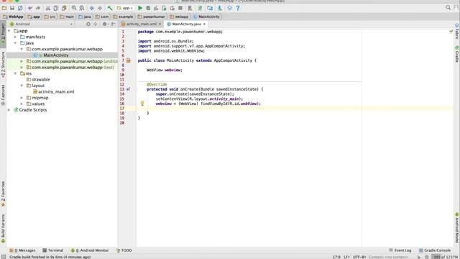460x259 pixels.
Task: Collapse the java folder arrow
Action: 16,43
